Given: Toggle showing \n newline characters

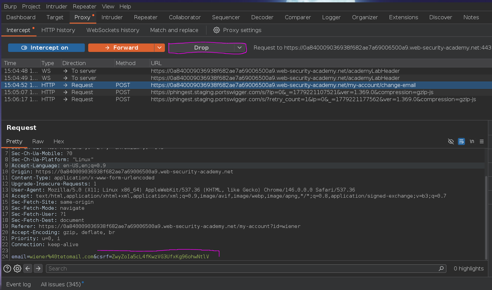Looking at the screenshot, I should pyautogui.click(x=472, y=141).
